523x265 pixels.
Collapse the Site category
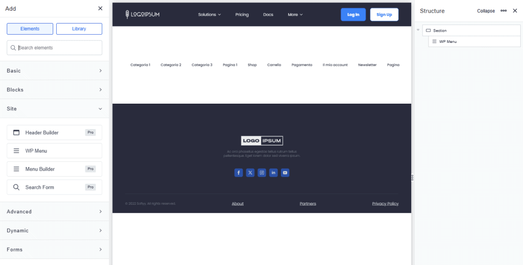(54, 109)
